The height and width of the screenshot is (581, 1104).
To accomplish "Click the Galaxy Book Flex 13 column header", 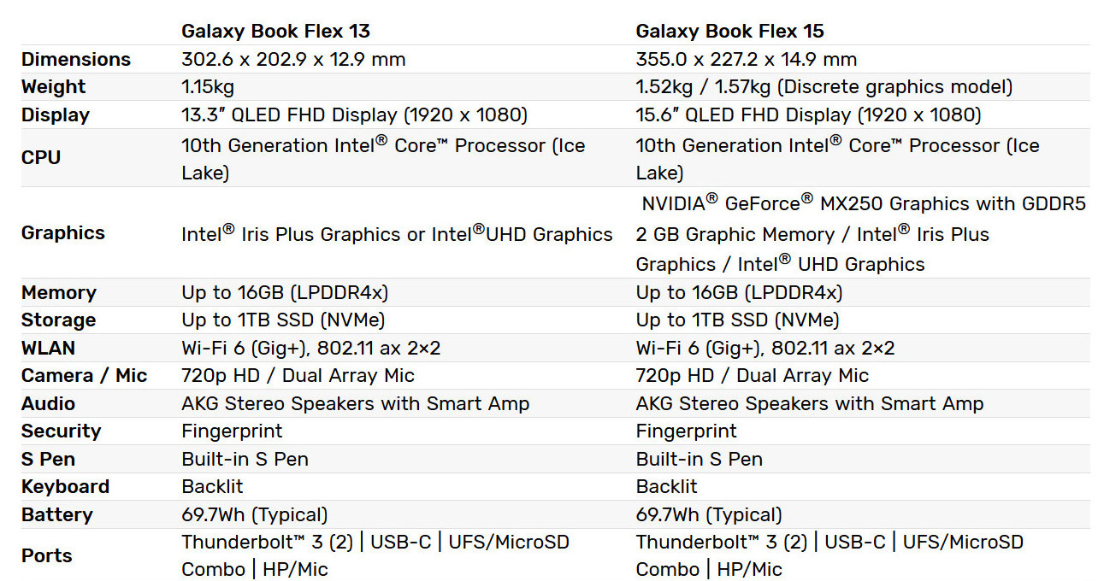I will click(275, 32).
